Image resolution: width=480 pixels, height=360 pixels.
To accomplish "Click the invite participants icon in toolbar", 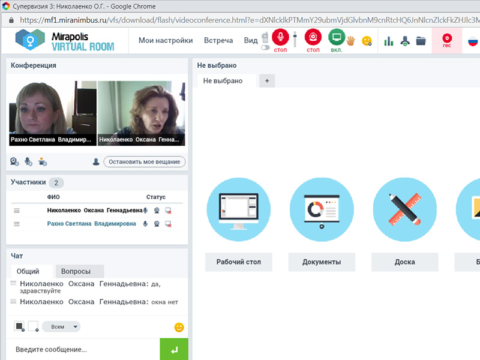I will tap(405, 41).
